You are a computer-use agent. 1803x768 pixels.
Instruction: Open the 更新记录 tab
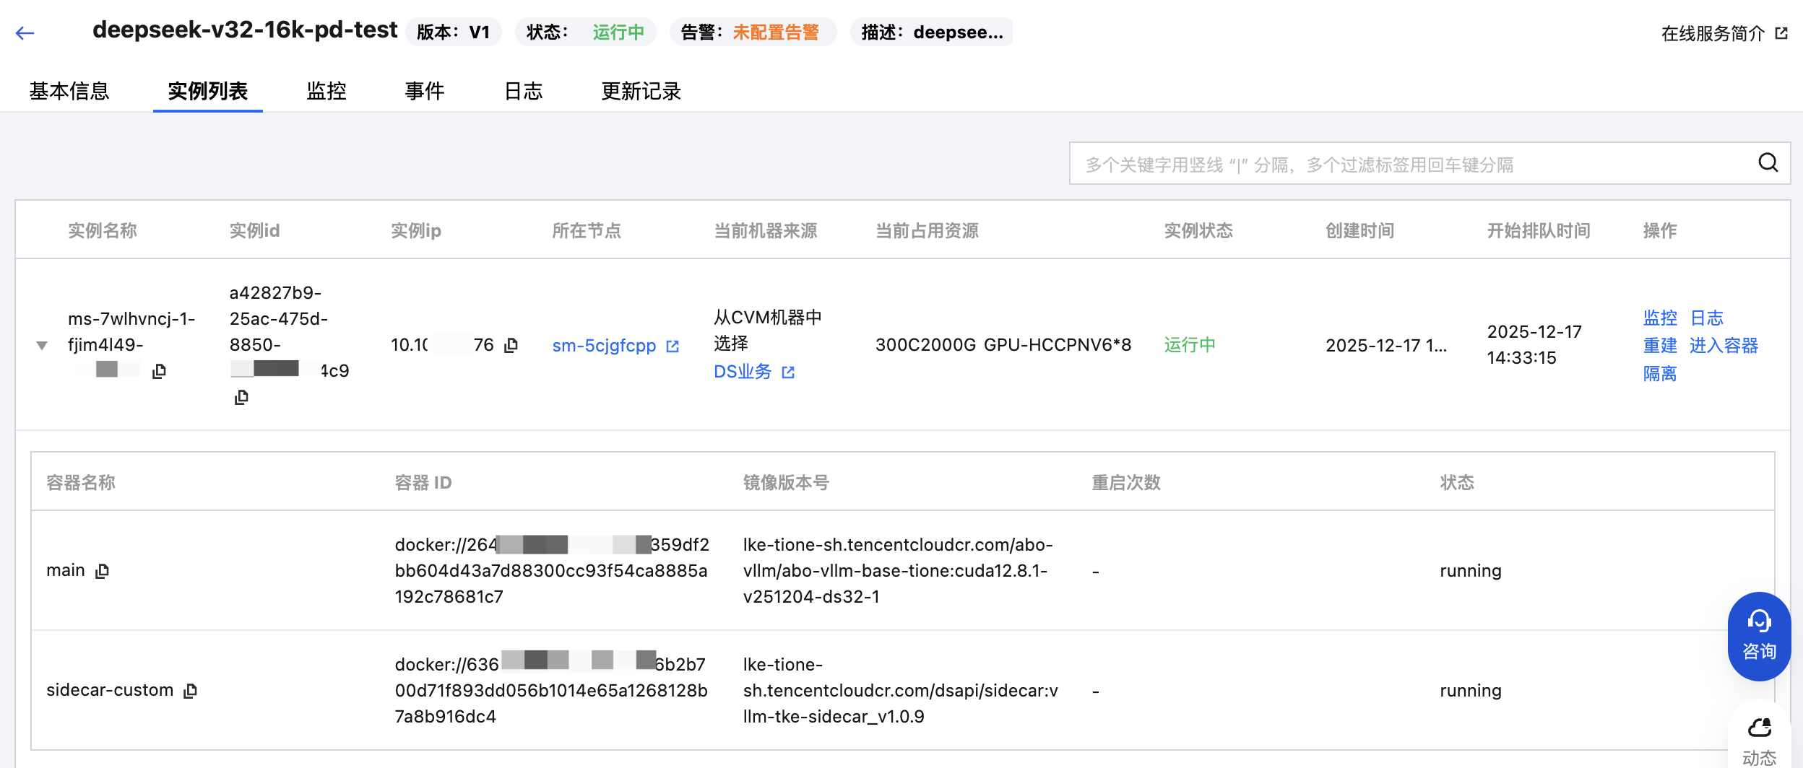[x=641, y=91]
